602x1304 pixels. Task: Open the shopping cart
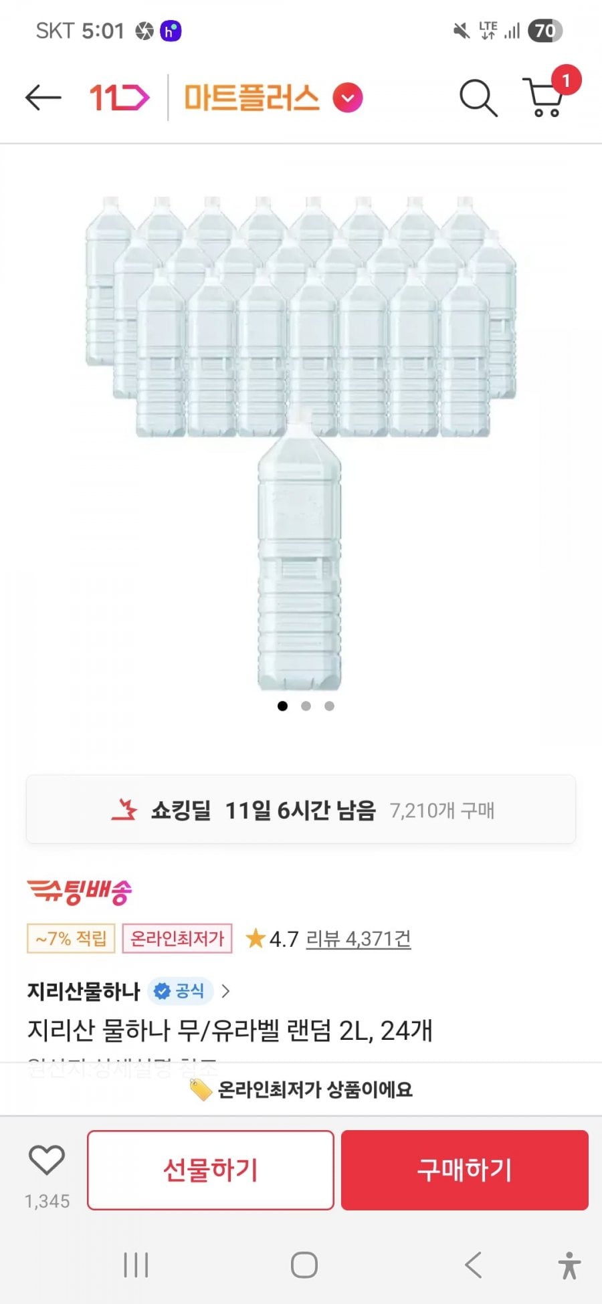coord(545,98)
